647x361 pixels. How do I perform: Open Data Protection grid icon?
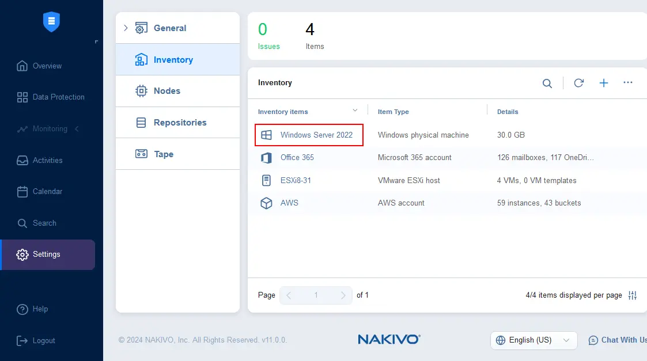[x=22, y=97]
